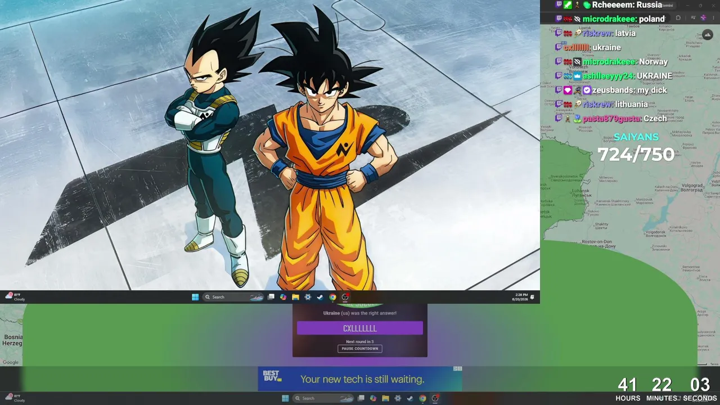Screen dimensions: 720x405
Task: Click the Google logo on the map
Action: coord(11,362)
